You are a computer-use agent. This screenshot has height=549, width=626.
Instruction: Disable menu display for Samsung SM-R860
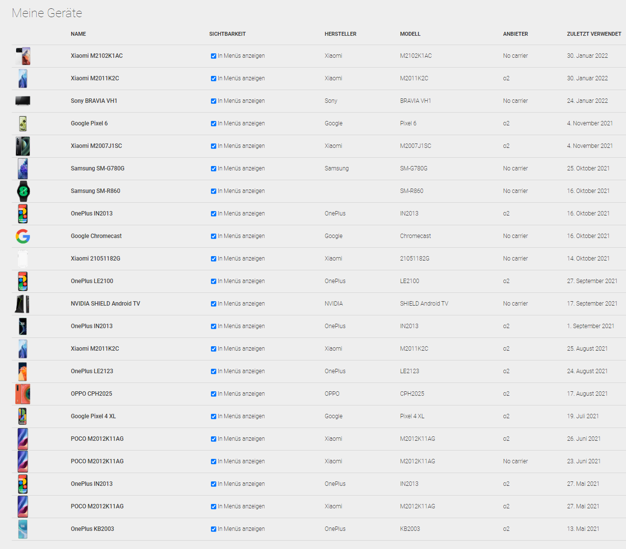(213, 191)
